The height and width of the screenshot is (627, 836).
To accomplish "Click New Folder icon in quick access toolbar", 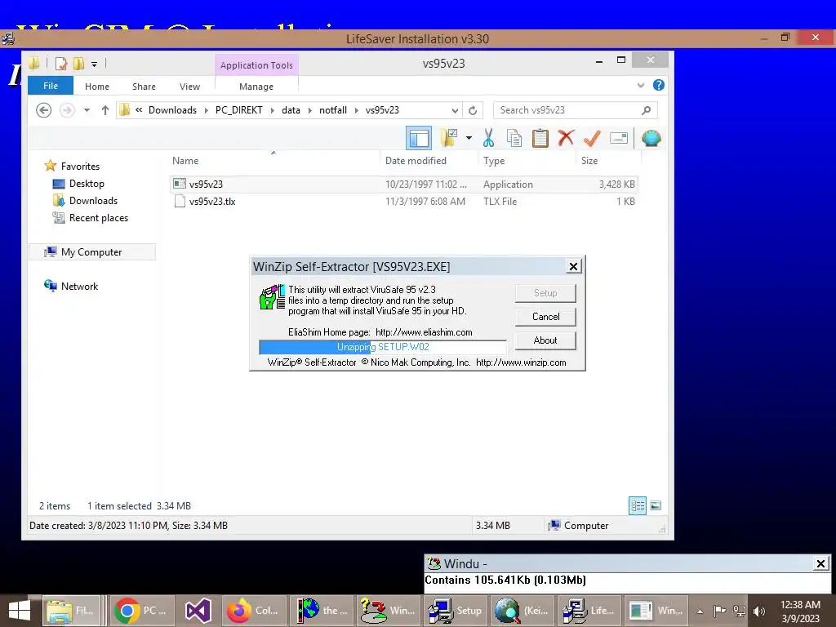I will pyautogui.click(x=79, y=64).
